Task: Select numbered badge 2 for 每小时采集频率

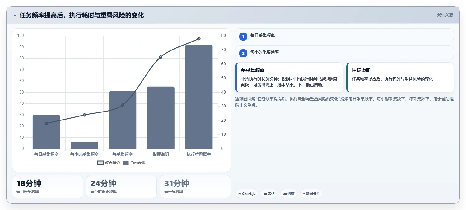Action: [x=243, y=53]
